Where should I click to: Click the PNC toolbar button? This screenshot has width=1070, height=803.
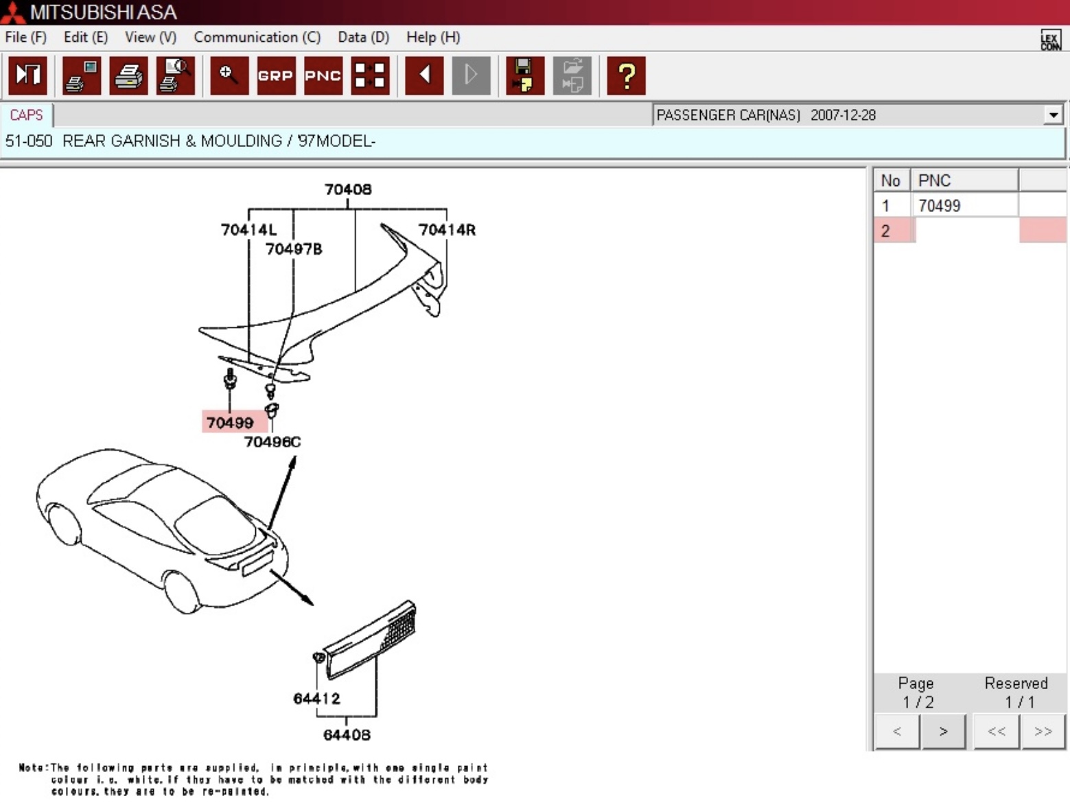pos(323,75)
